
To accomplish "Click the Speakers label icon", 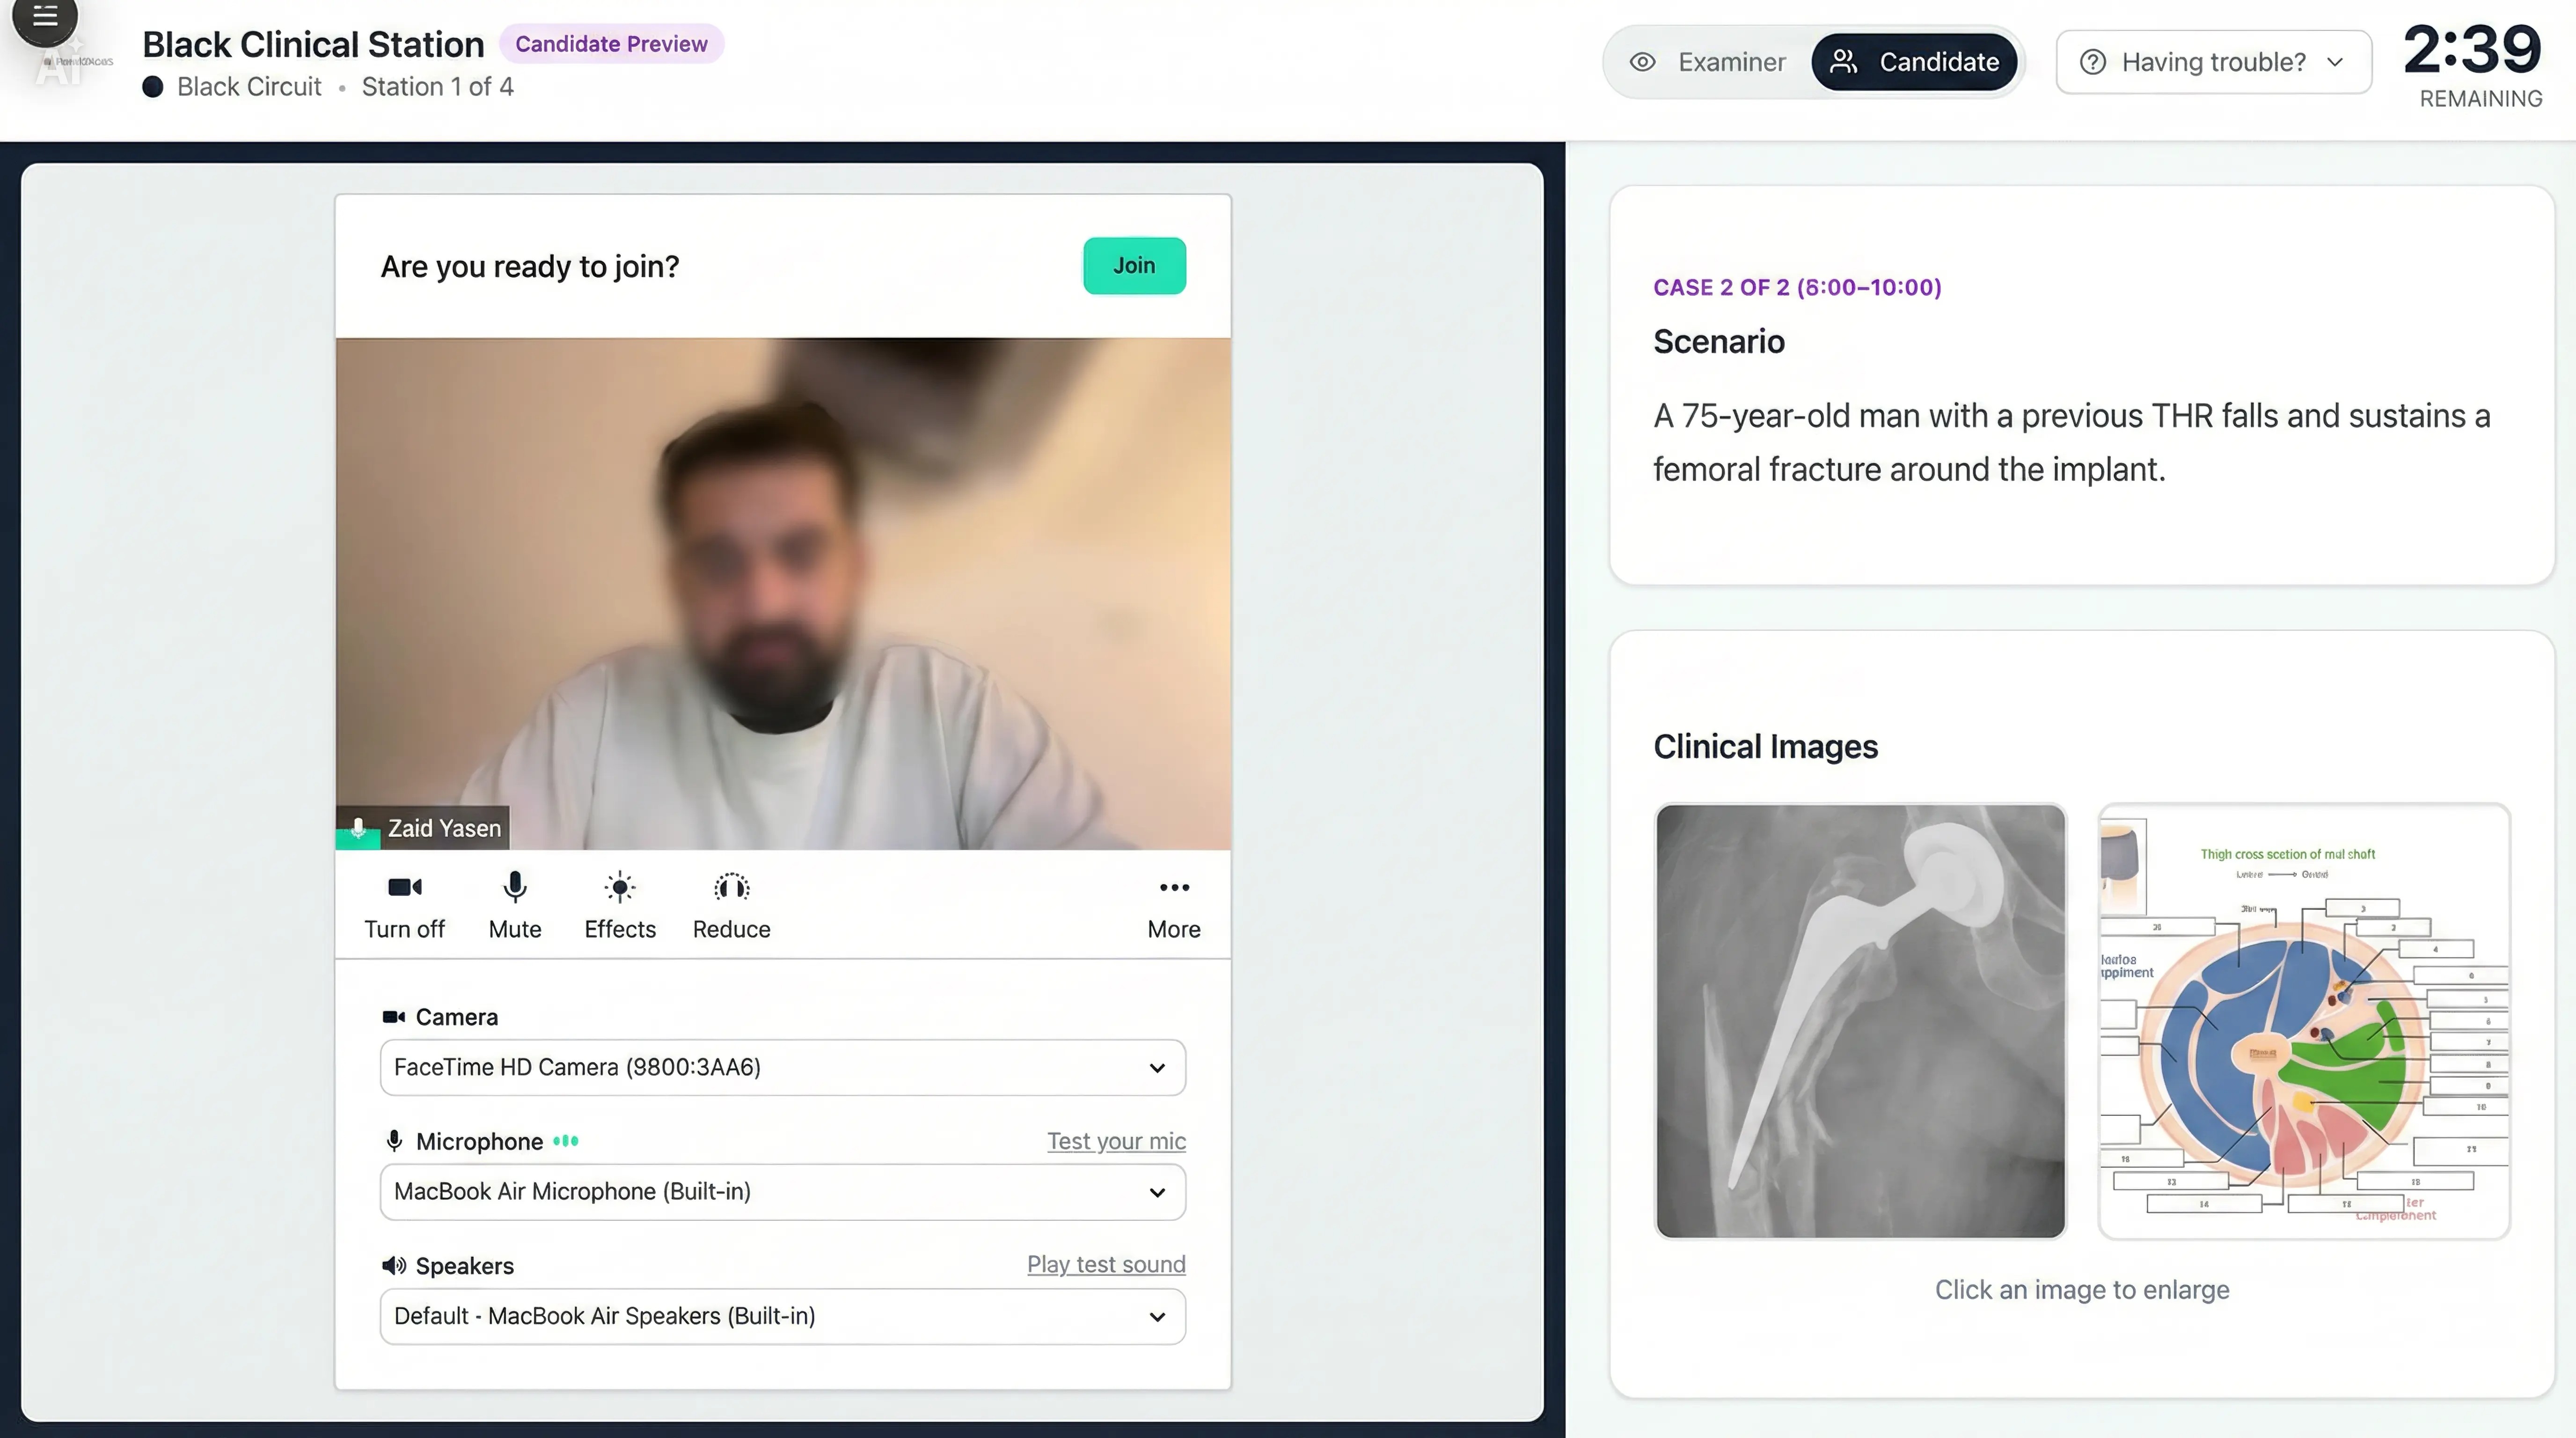I will (394, 1266).
